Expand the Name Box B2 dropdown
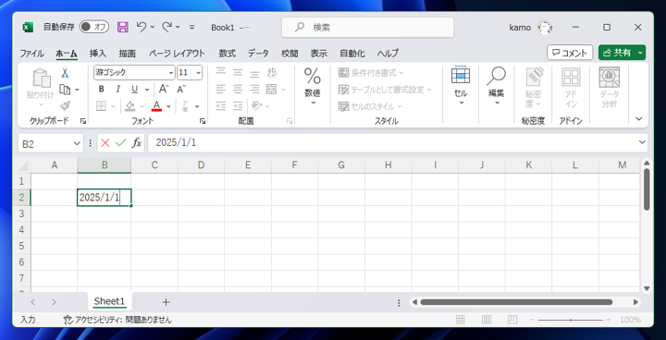 point(77,143)
